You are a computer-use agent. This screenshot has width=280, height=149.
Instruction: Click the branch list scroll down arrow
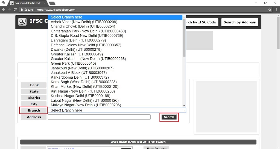(x=184, y=106)
